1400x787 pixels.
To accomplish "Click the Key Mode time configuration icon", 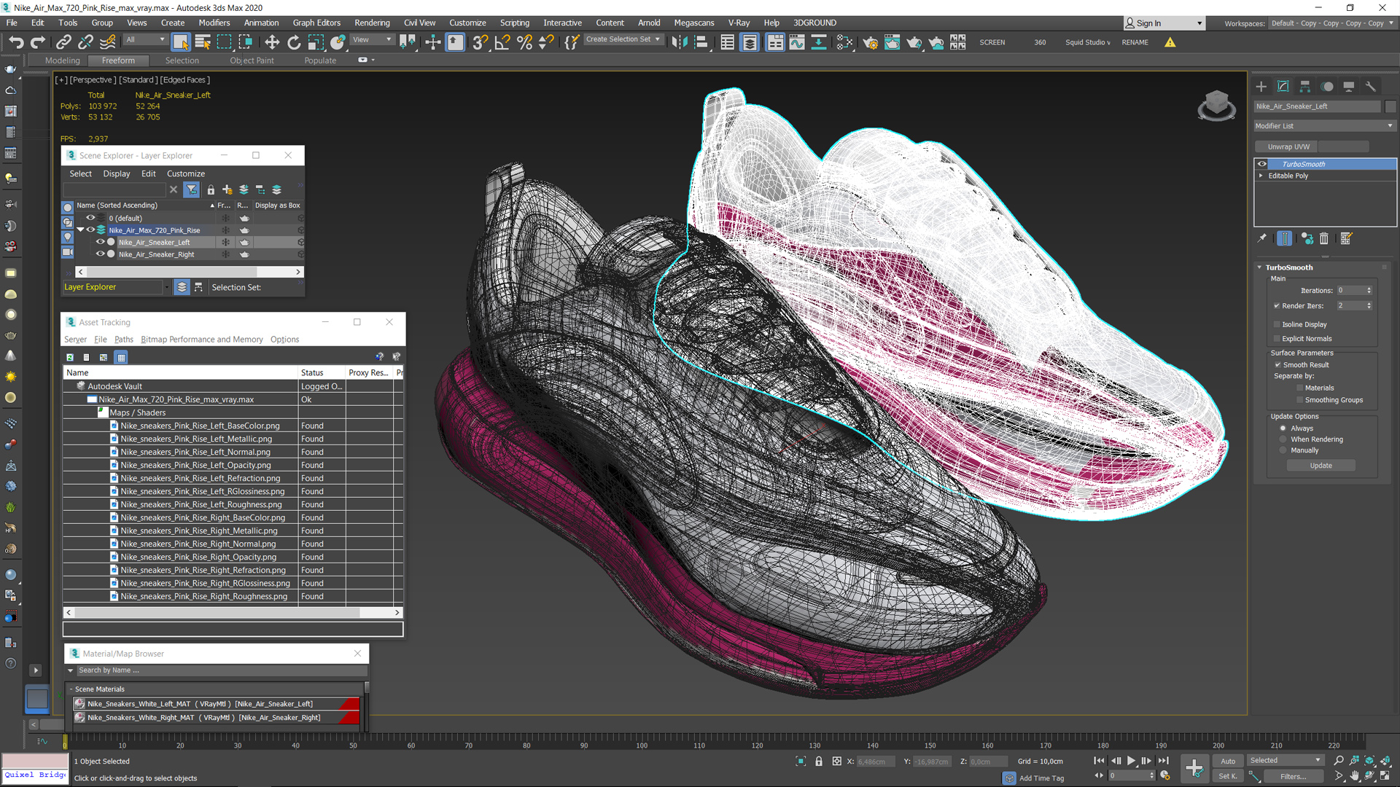I will click(x=1165, y=775).
